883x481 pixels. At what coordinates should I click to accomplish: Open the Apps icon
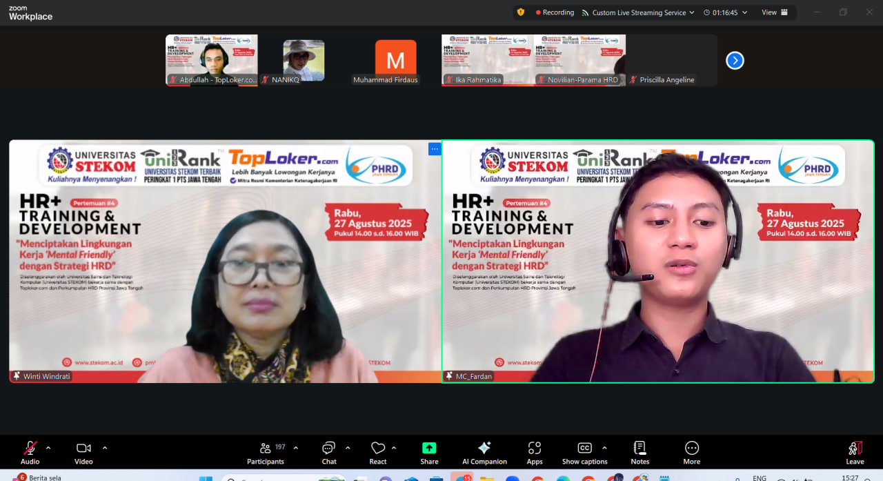click(535, 448)
